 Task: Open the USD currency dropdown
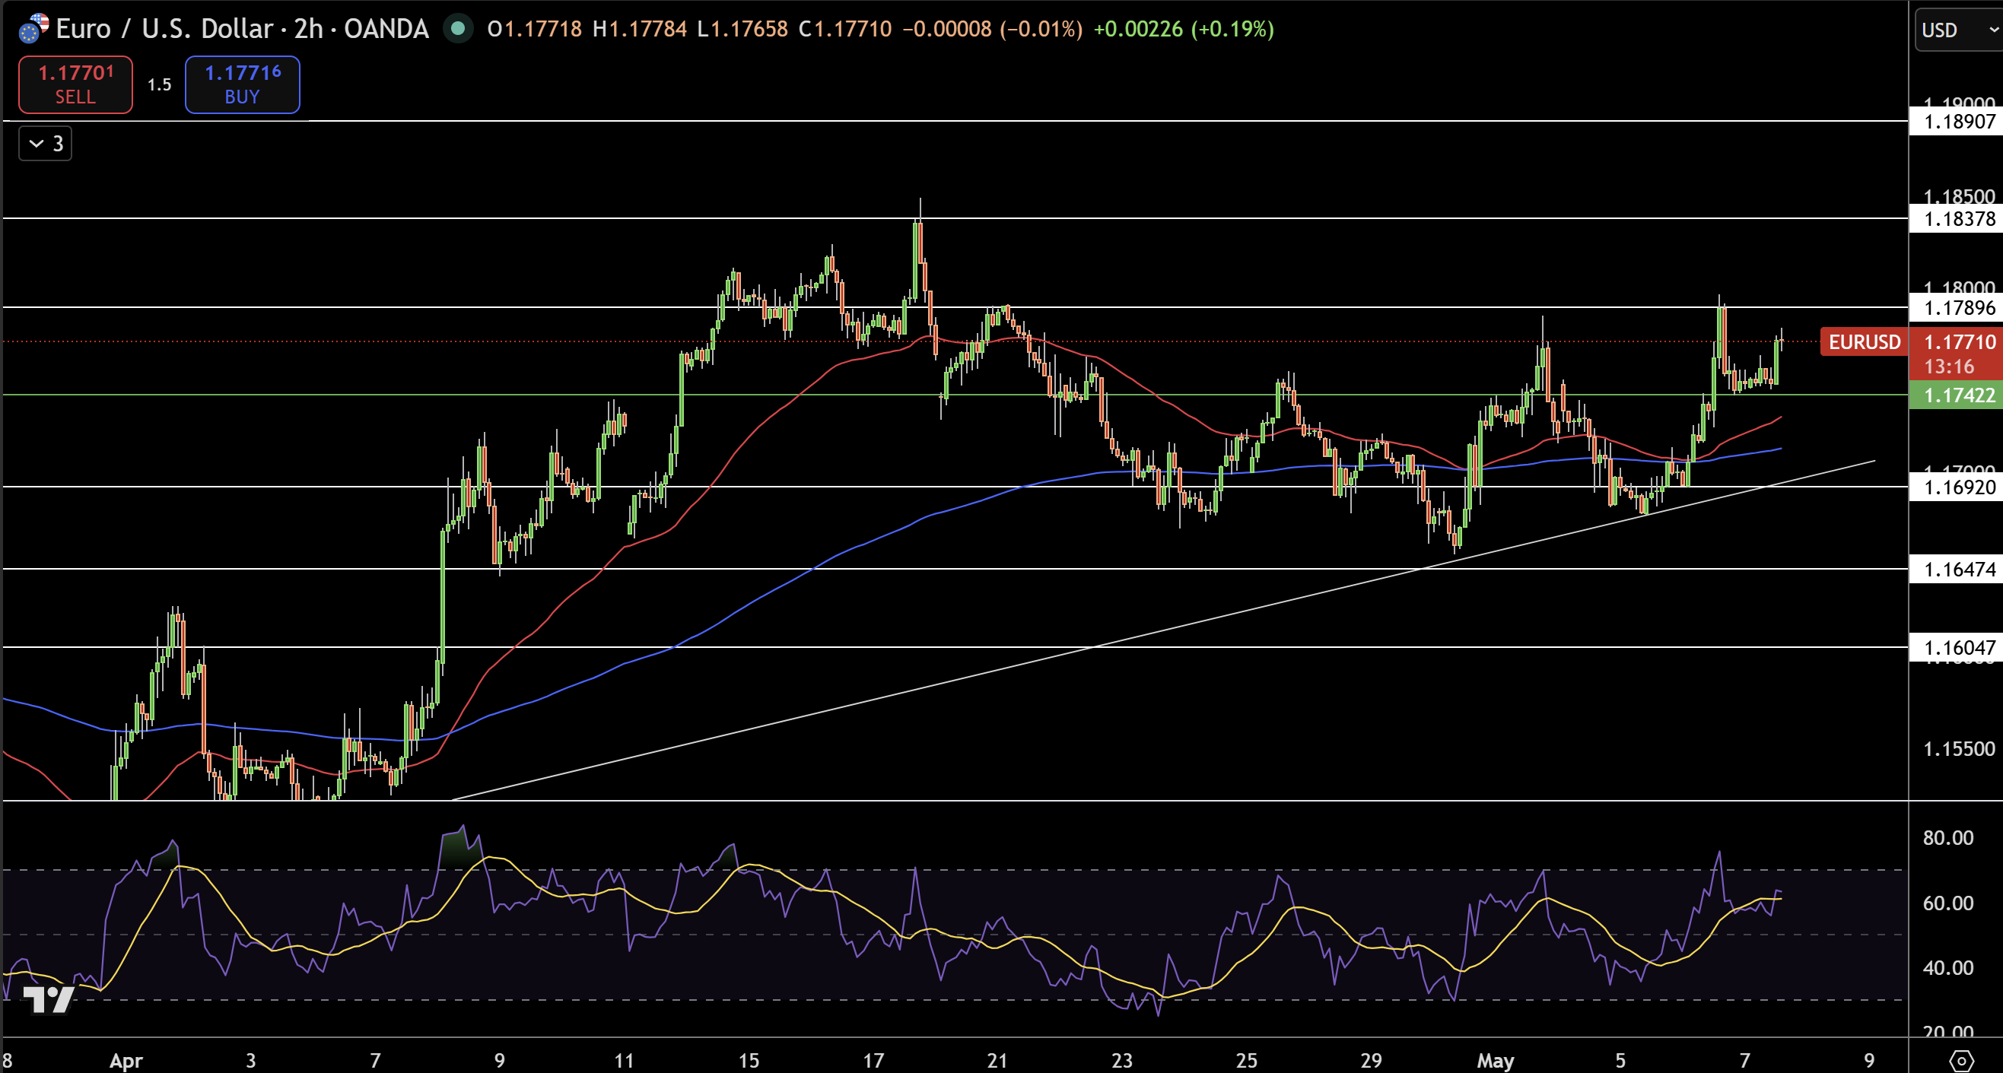tap(1959, 30)
